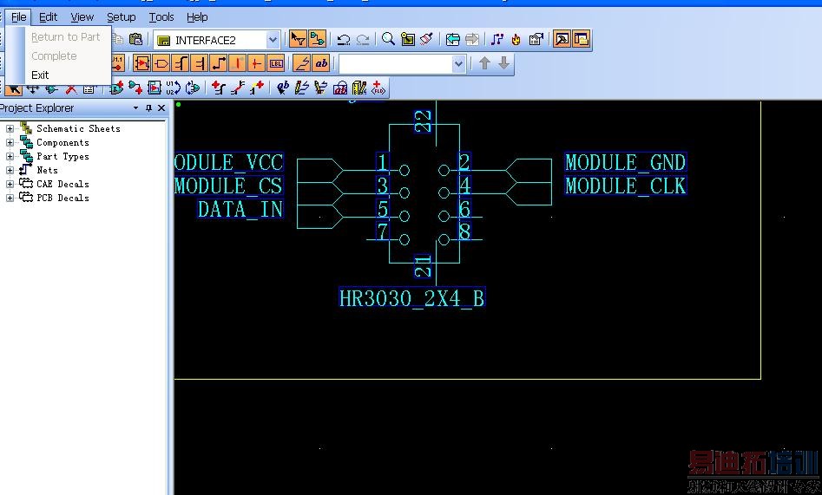The image size is (822, 495).
Task: Open the Properties icon in standard toolbar
Action: (536, 39)
